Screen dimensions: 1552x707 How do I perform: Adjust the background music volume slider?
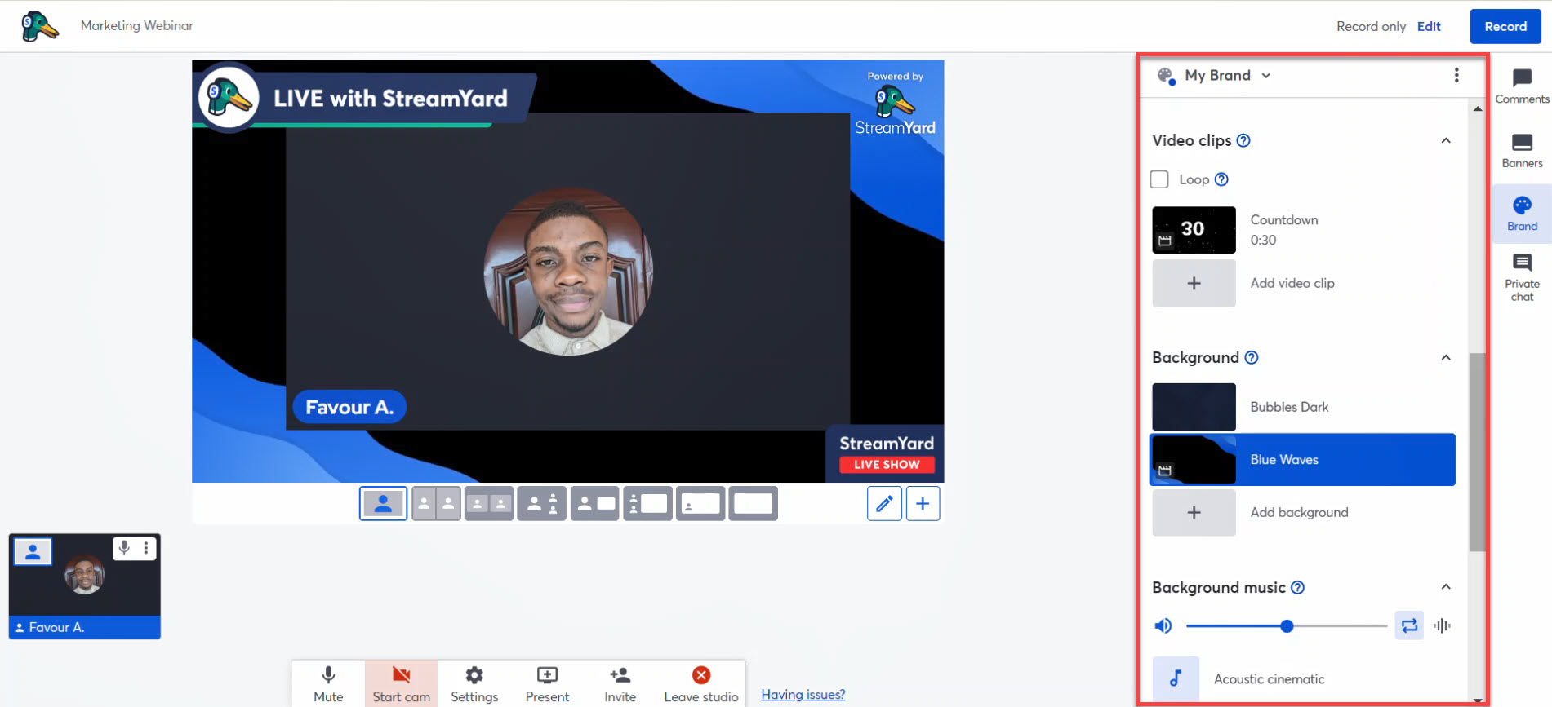click(1287, 626)
